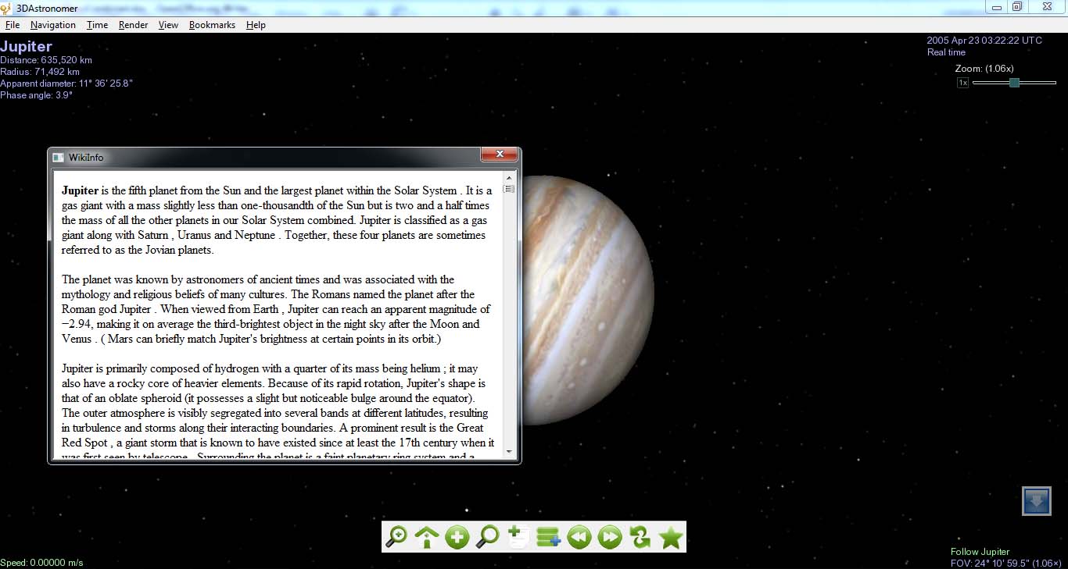Click the blue down-arrow button at right

tap(1037, 501)
